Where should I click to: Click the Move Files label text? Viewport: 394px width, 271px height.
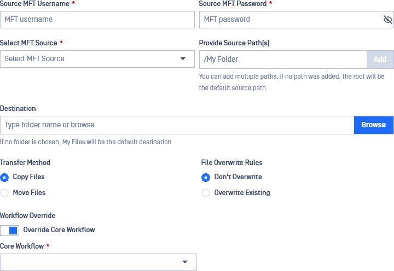pyautogui.click(x=29, y=192)
